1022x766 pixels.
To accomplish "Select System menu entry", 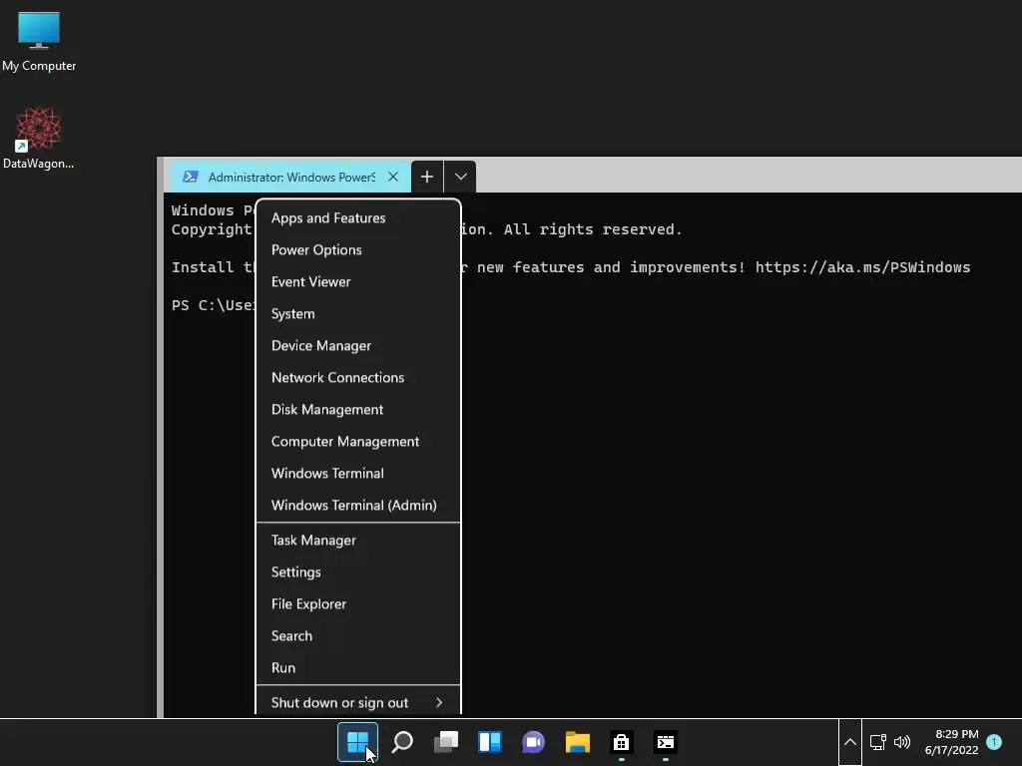I will click(358, 314).
